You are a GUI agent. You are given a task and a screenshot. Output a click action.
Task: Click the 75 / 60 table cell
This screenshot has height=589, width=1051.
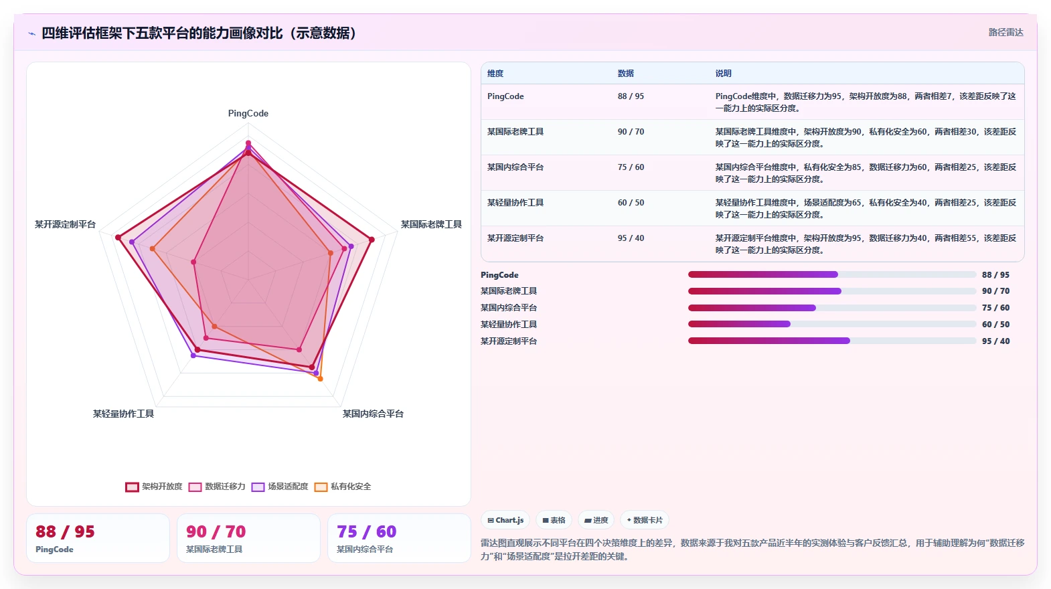click(x=631, y=167)
